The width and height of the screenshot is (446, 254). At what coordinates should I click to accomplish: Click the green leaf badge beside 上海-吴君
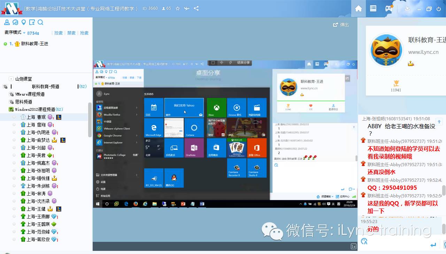(x=49, y=155)
